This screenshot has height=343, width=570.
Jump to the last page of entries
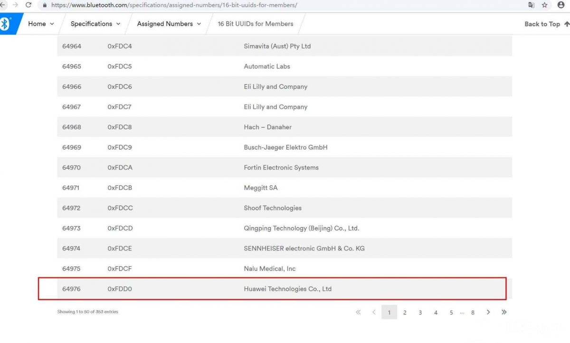[x=504, y=312]
